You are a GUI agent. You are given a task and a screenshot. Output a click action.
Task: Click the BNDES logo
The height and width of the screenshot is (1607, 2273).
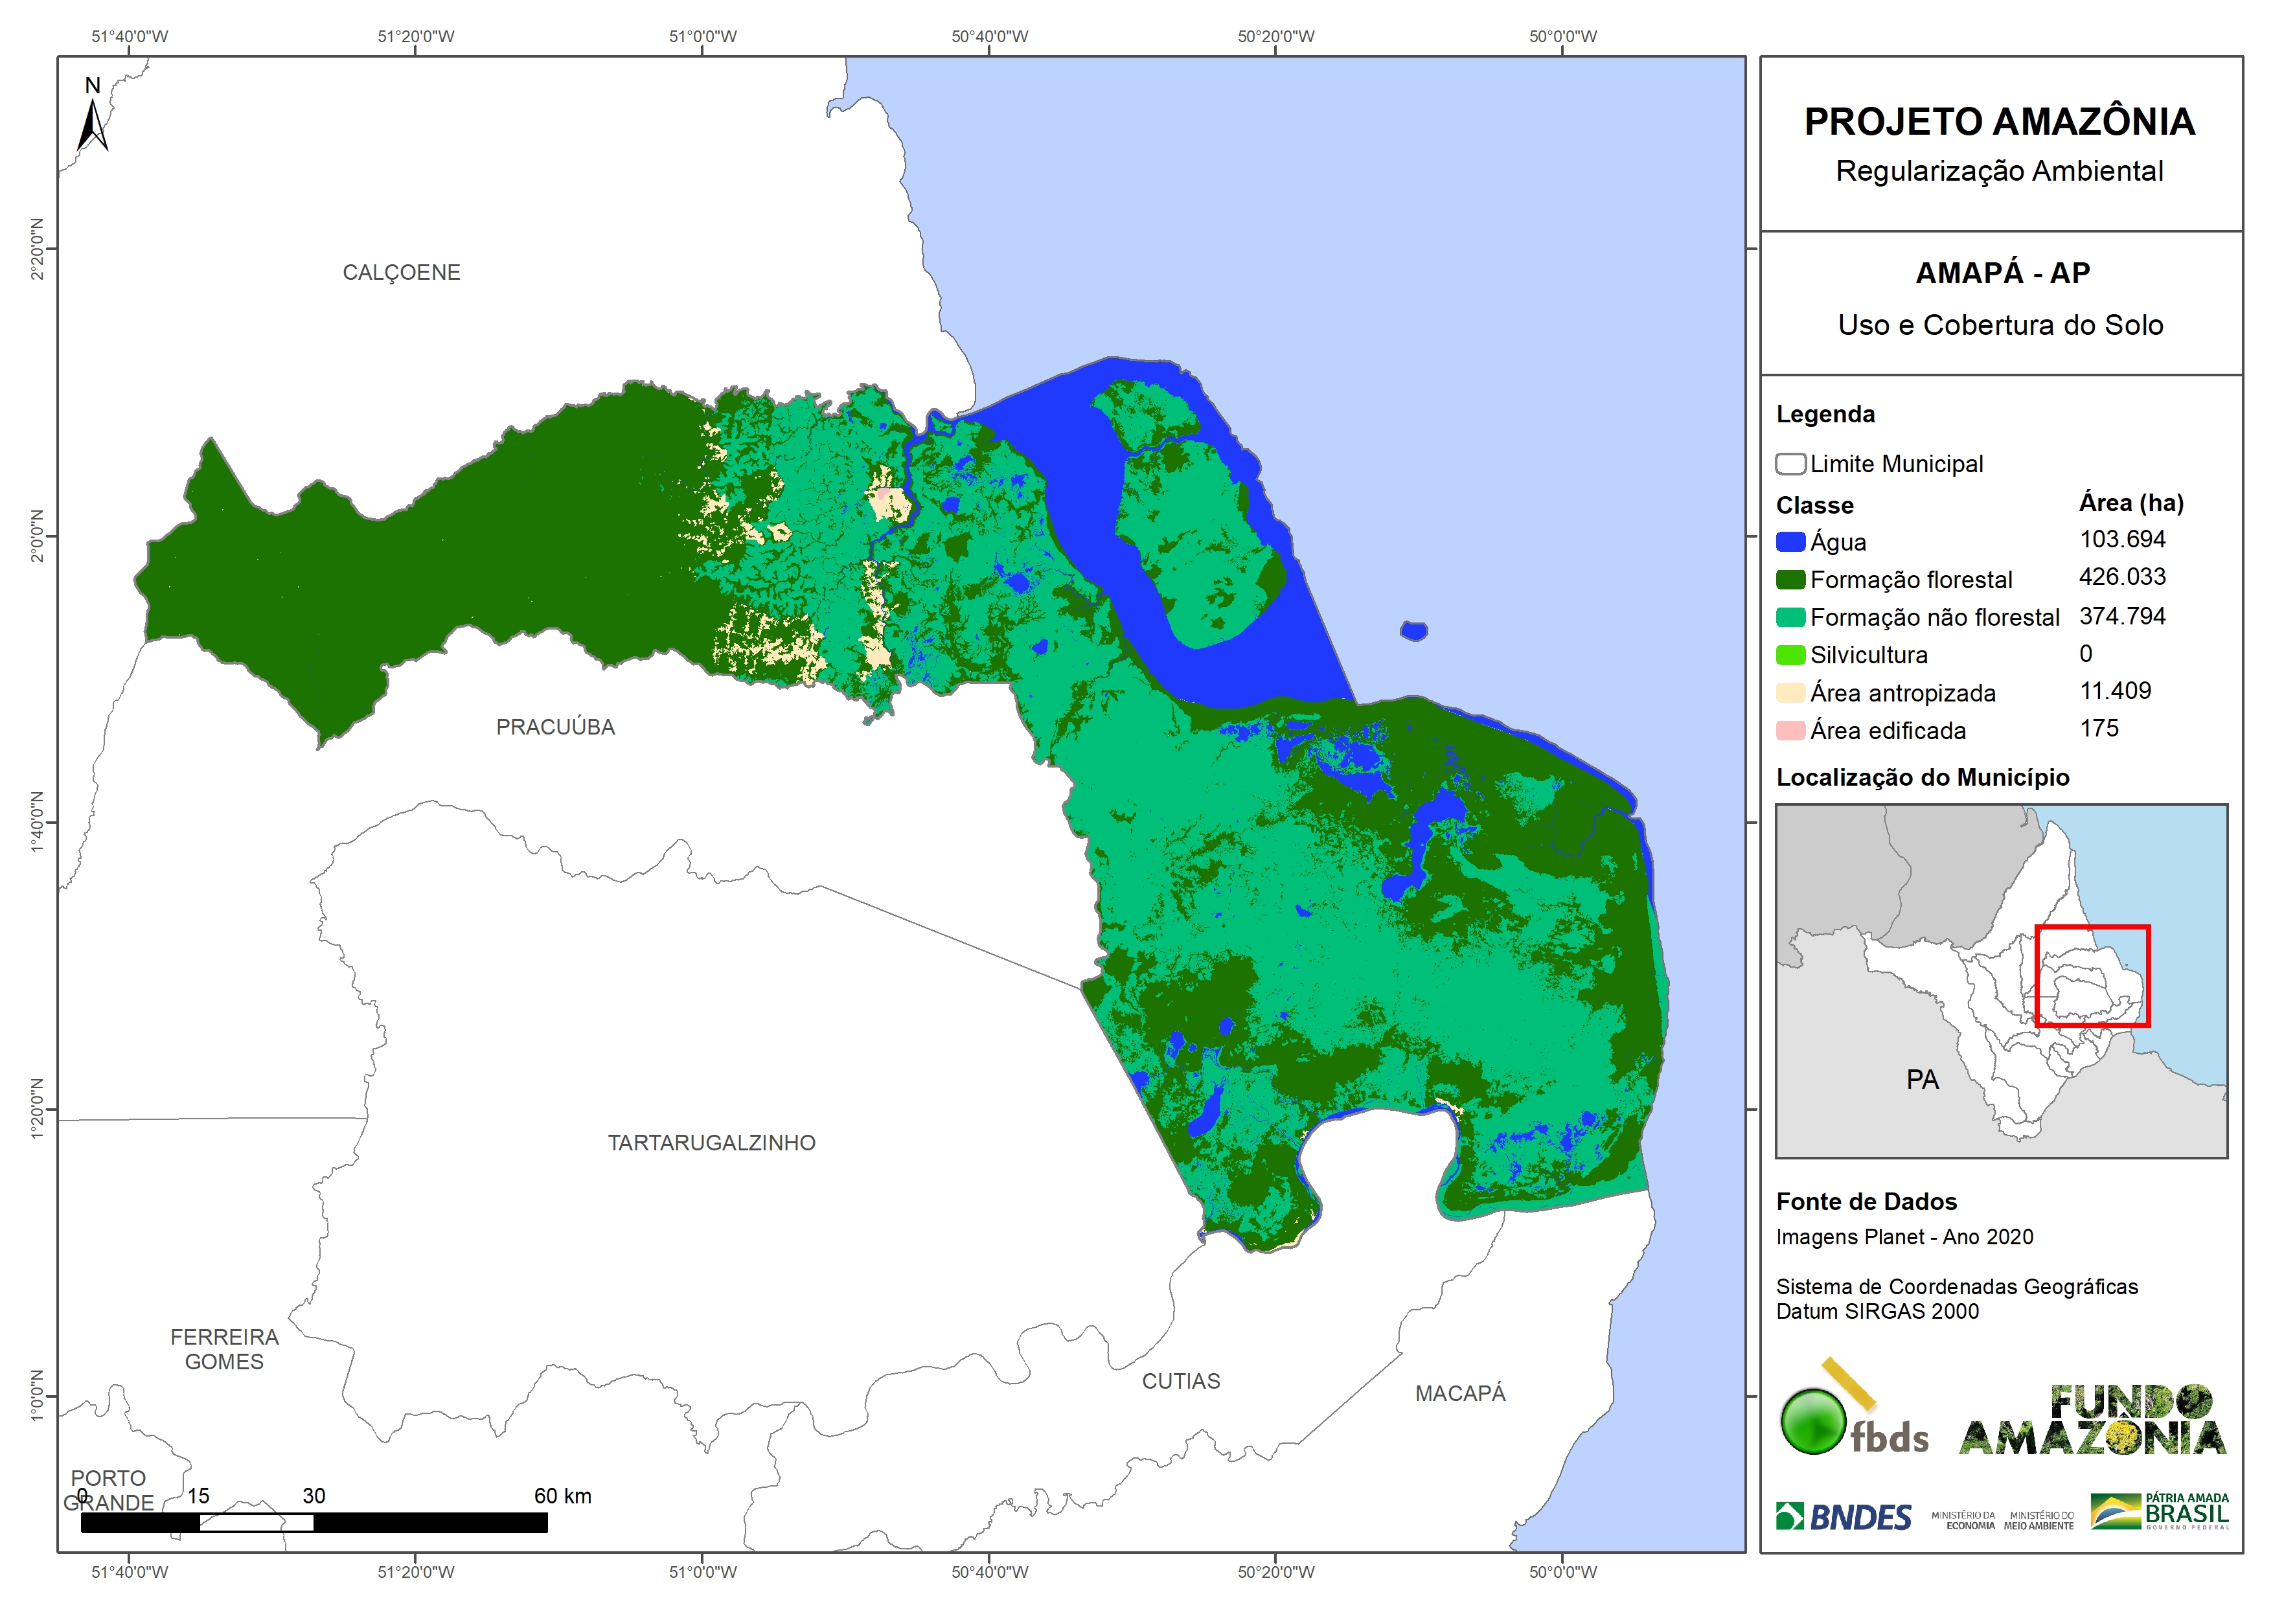[1844, 1517]
